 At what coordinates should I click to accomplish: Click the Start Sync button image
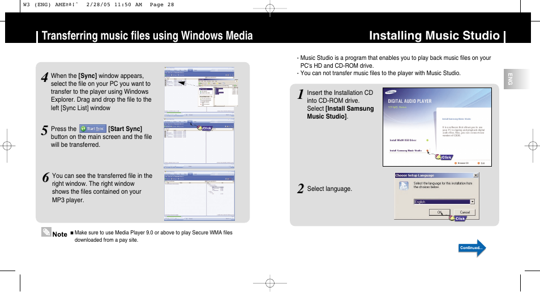point(93,128)
